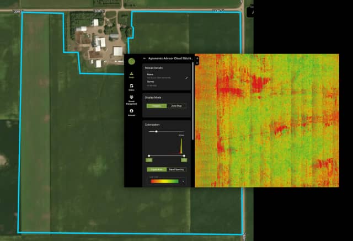Open Growers Management in sidebar
This screenshot has height=241, width=353.
131,100
